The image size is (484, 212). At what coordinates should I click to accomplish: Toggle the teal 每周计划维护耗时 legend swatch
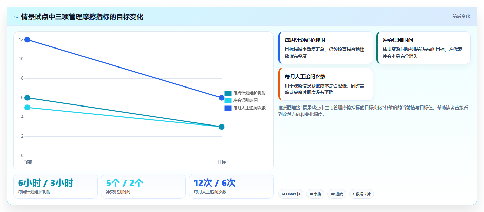pyautogui.click(x=228, y=93)
